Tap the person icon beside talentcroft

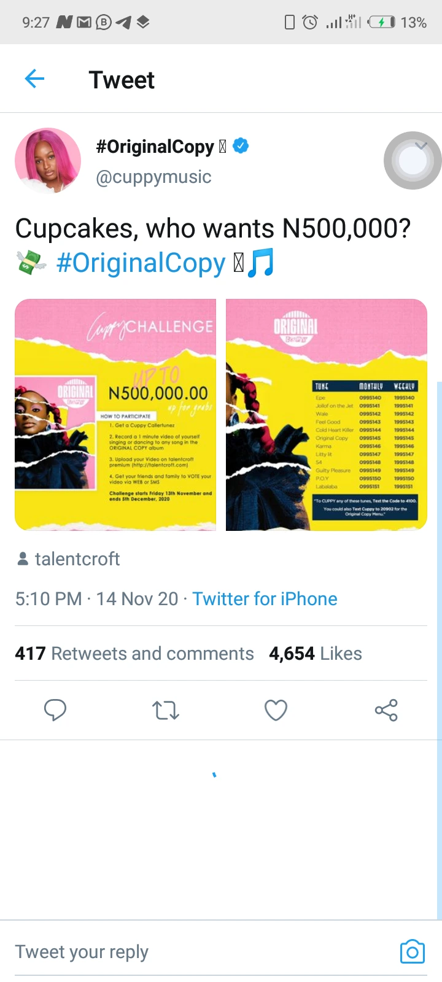tap(23, 559)
